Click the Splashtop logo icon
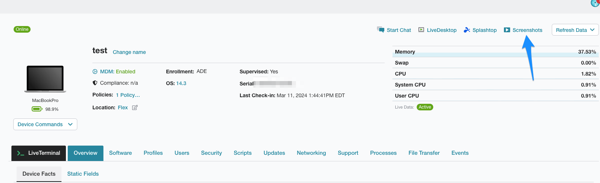Screen dimensions: 600x183 click(x=467, y=30)
